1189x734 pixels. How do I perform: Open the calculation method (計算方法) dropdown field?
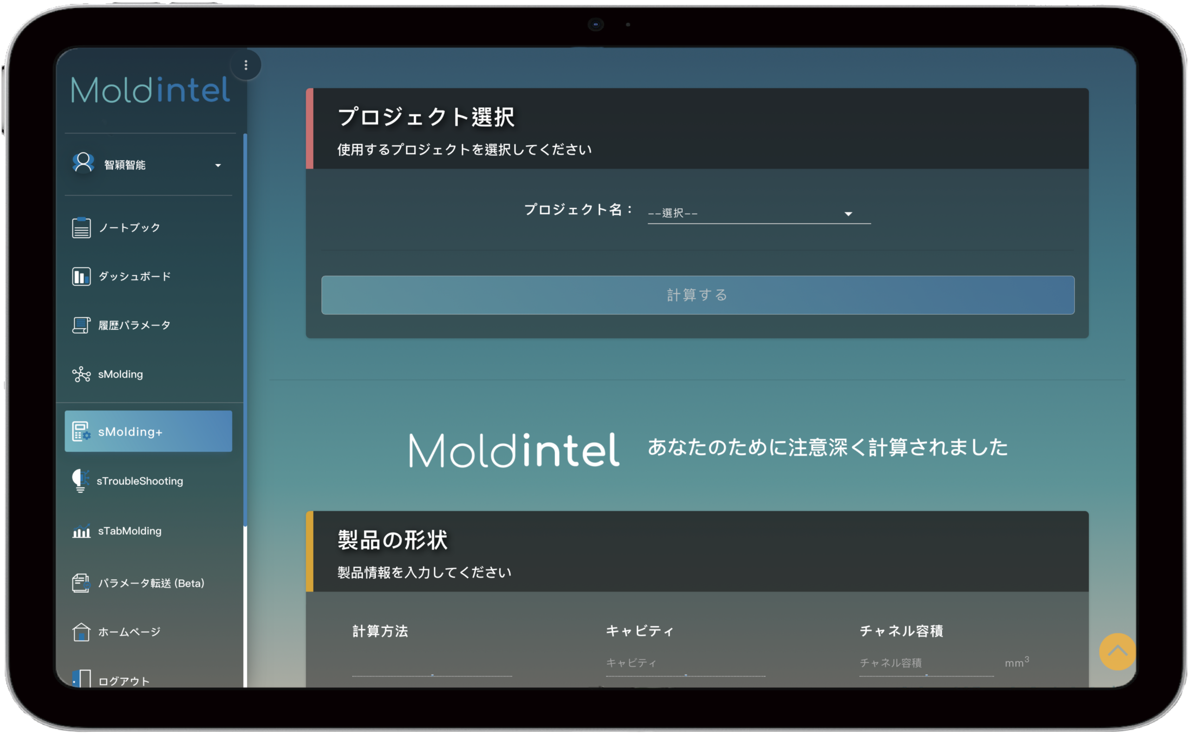431,664
